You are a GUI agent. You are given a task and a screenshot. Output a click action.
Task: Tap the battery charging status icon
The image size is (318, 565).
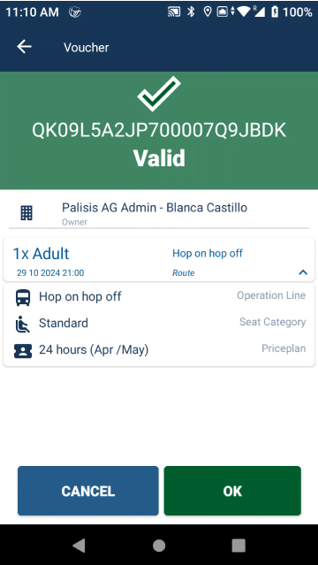pos(275,11)
